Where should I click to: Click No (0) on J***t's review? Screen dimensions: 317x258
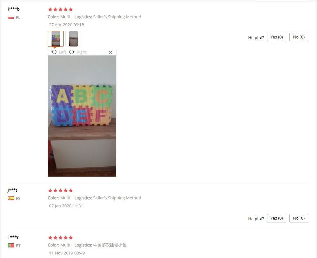299,218
